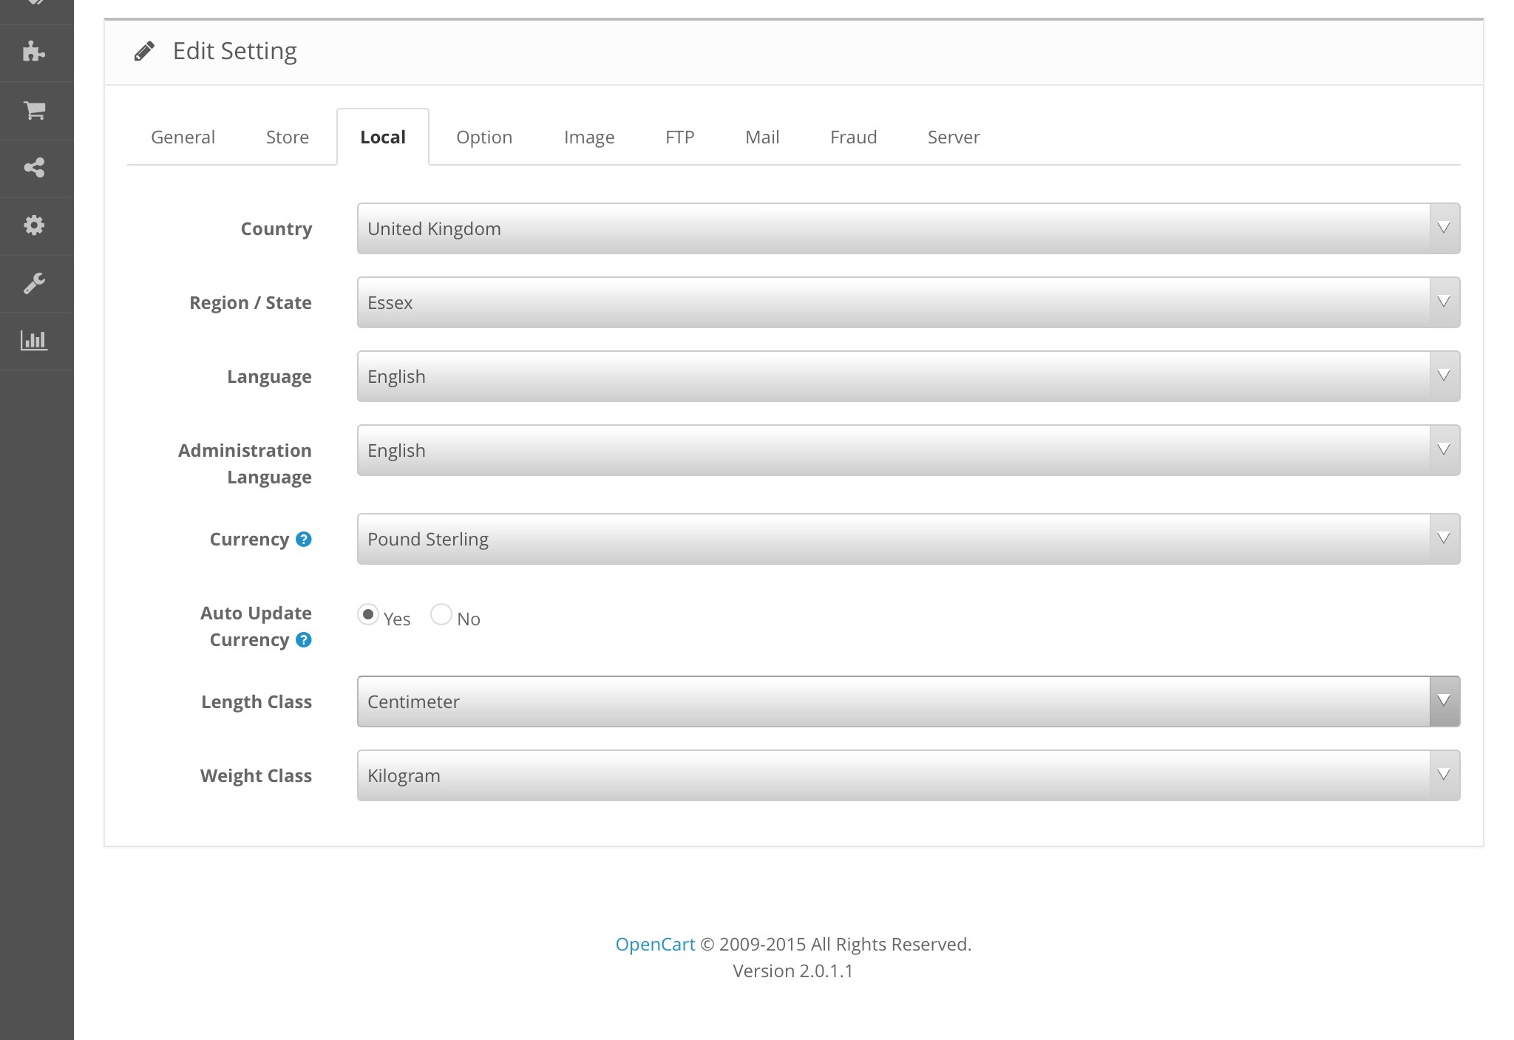1514x1040 pixels.
Task: Select No for Auto Update Currency
Action: coord(441,615)
